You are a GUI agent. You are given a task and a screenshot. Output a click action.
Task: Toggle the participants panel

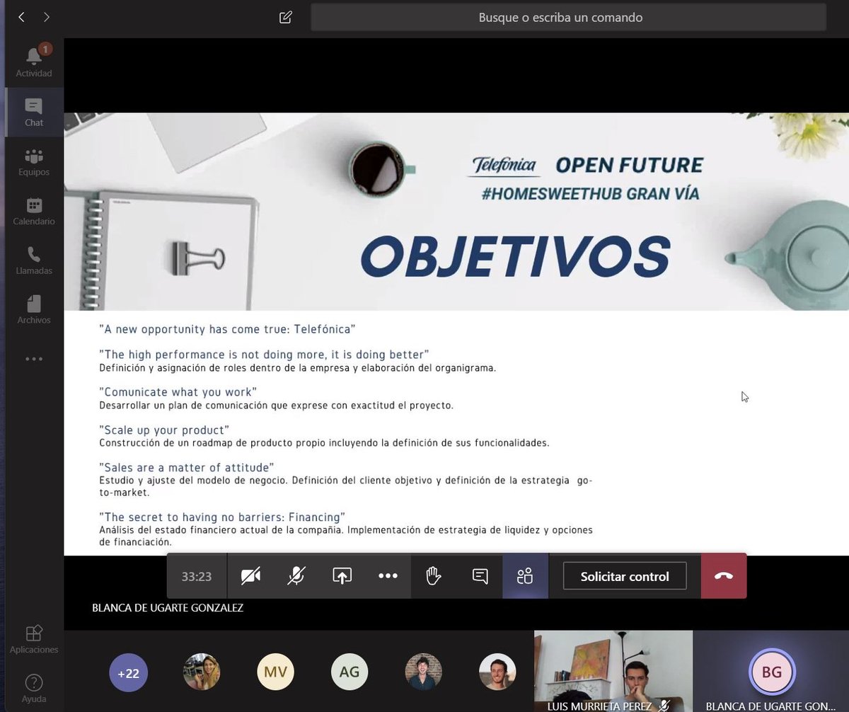click(x=525, y=576)
